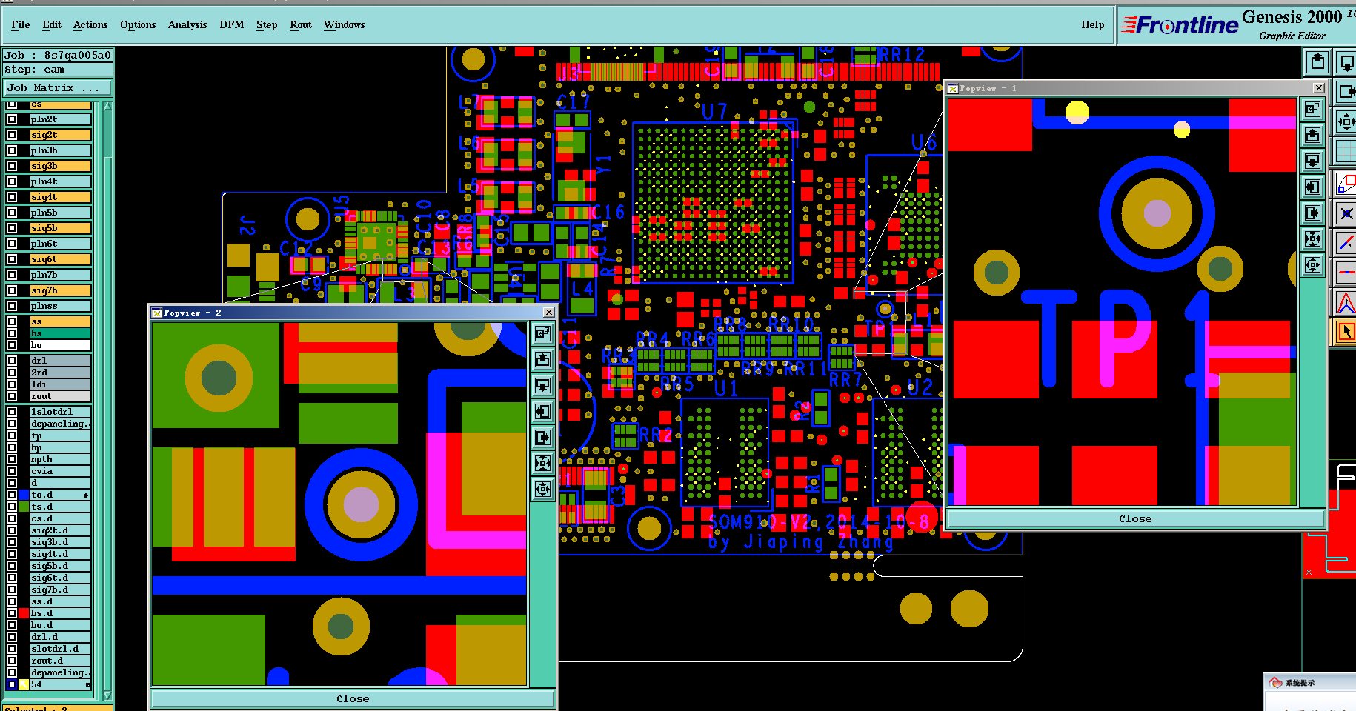Viewport: 1356px width, 711px height.
Task: Click the red triangle arrow tool icon
Action: point(1346,302)
